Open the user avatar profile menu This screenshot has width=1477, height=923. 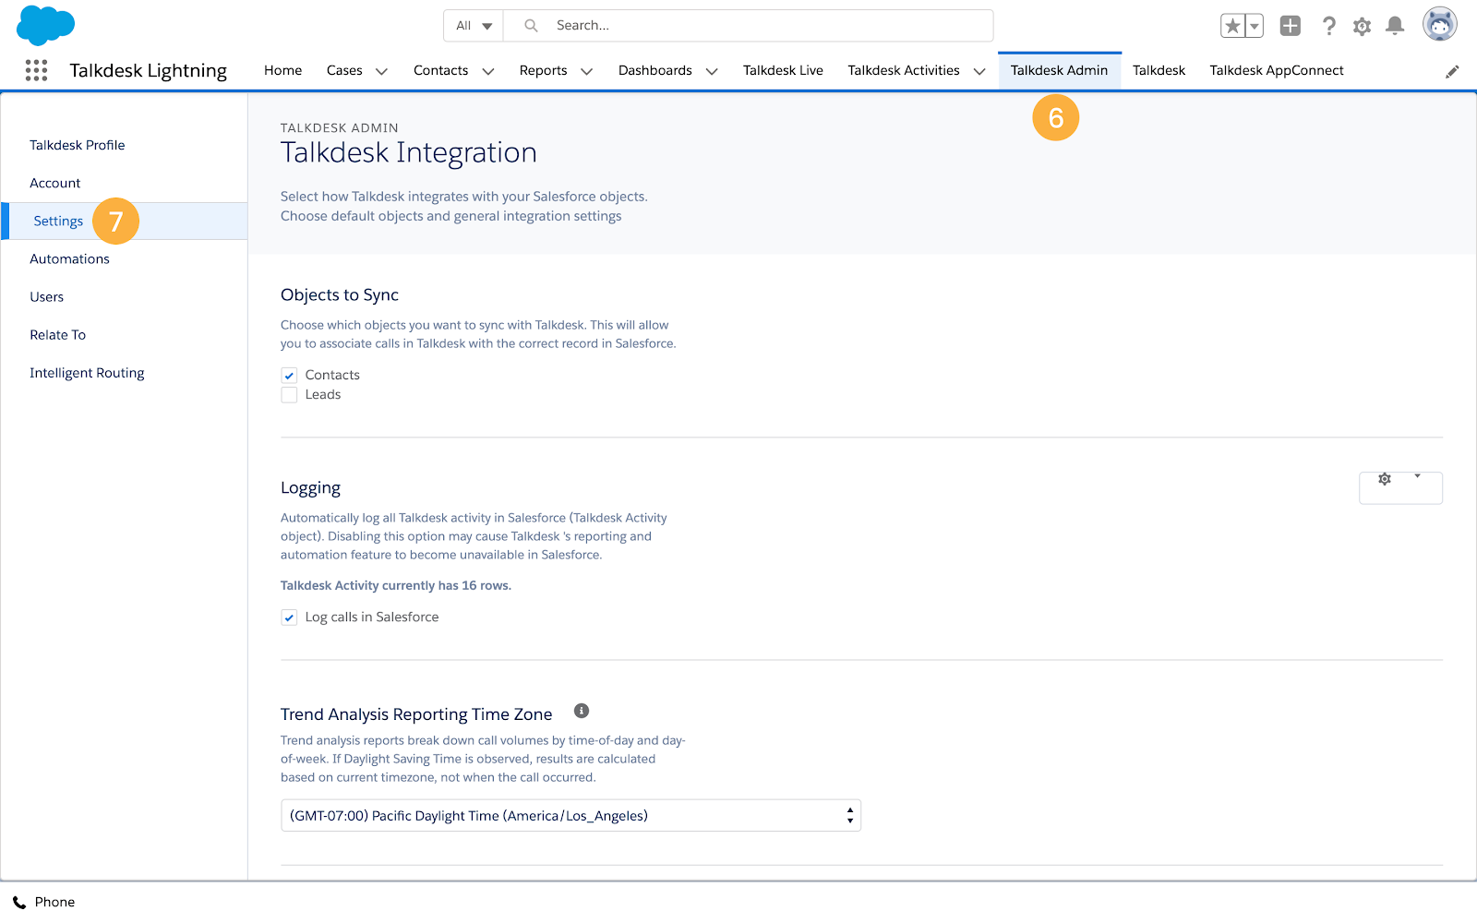pos(1439,24)
